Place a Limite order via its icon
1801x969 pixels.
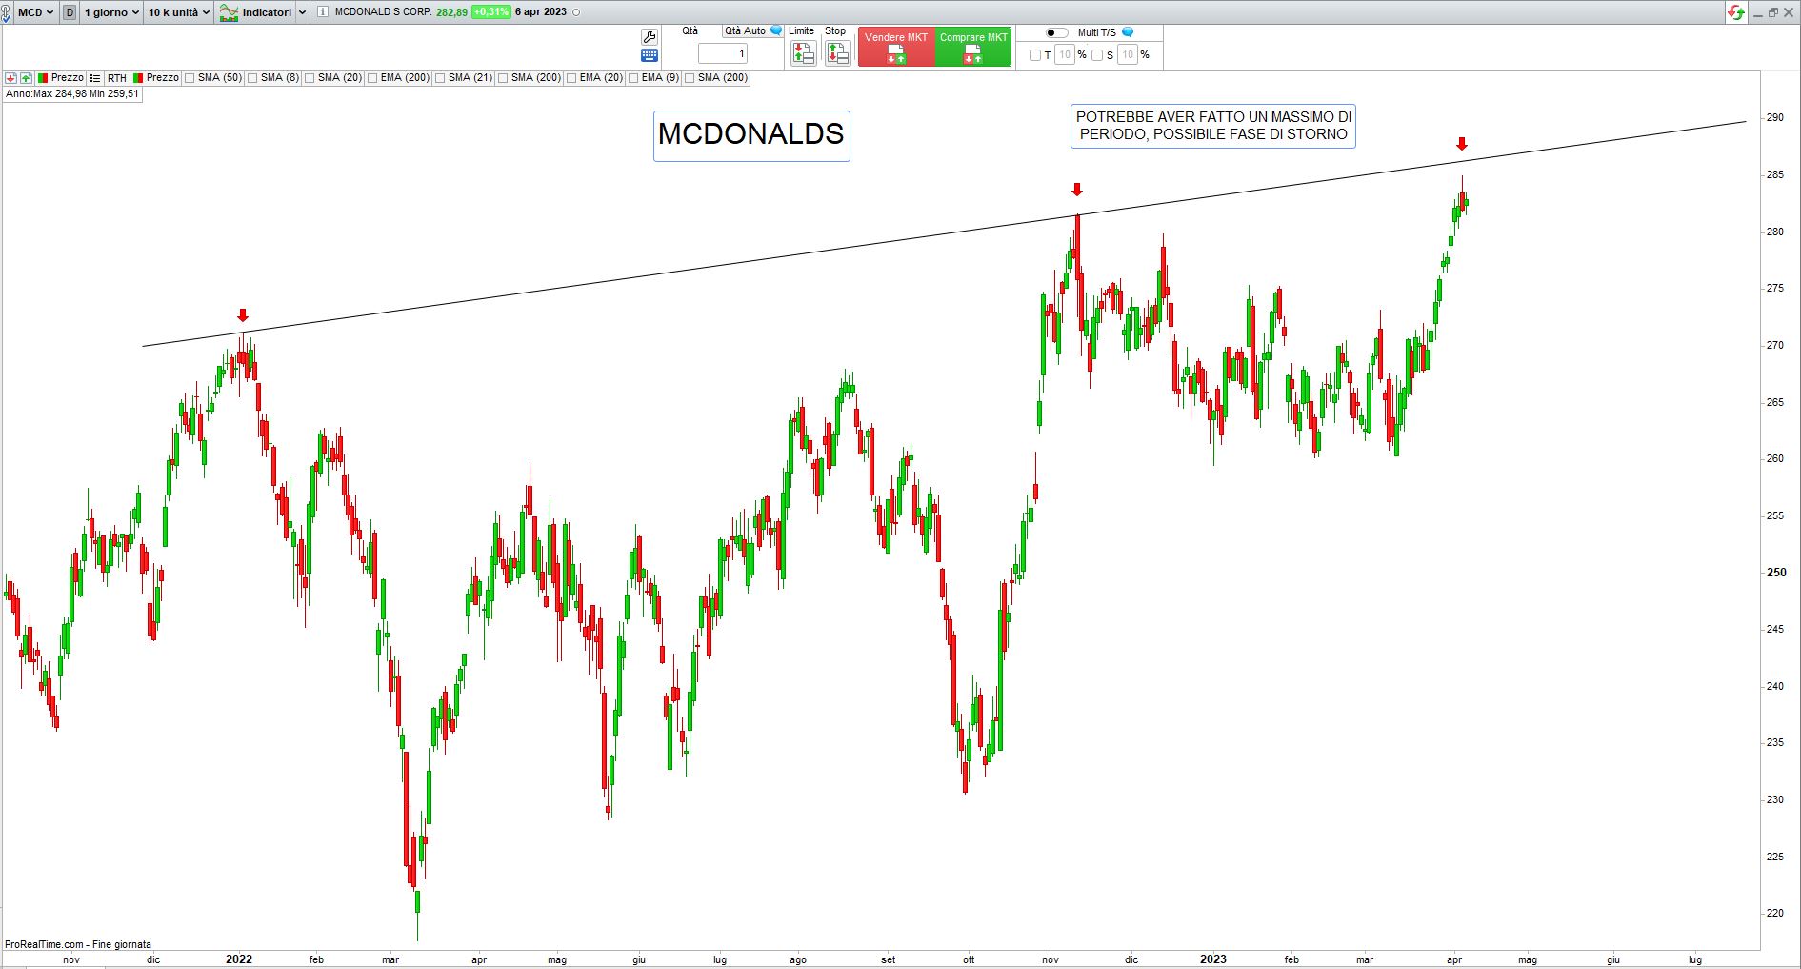click(x=803, y=53)
